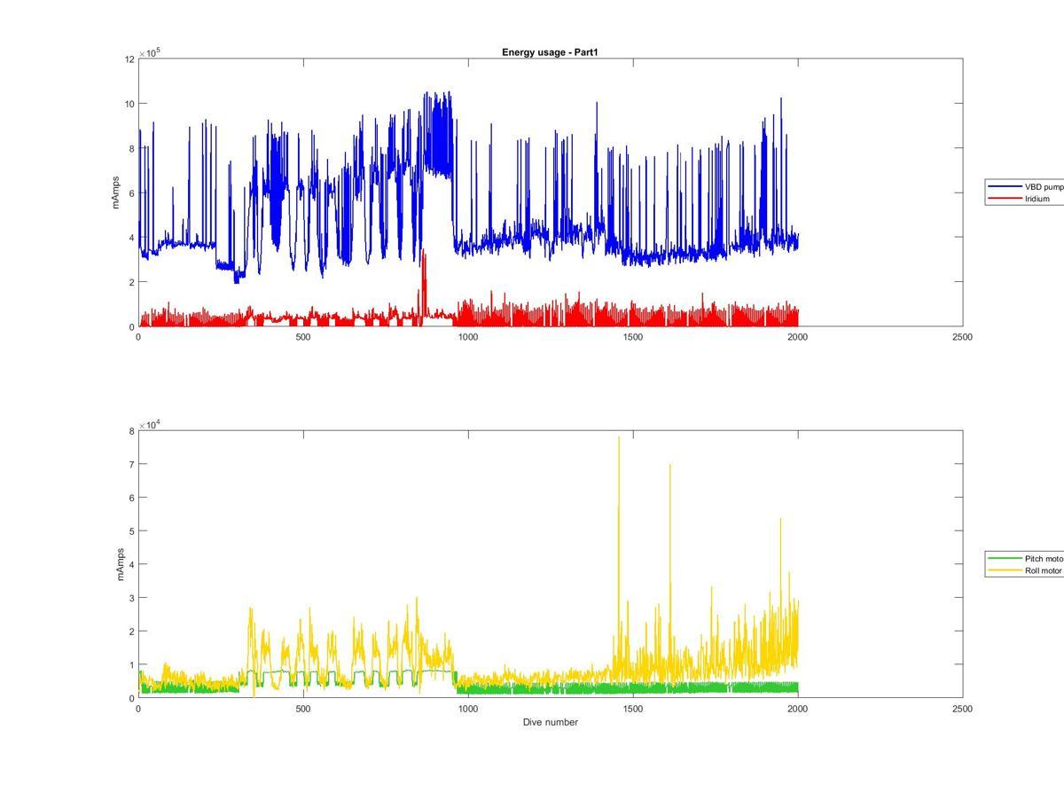Image resolution: width=1064 pixels, height=785 pixels.
Task: Click x-axis tick "1000" on bottom plot
Action: 468,709
